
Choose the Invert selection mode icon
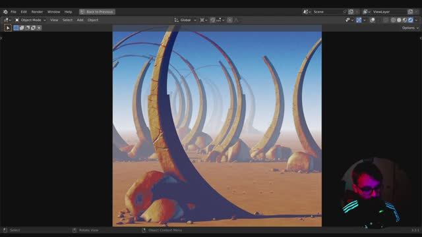33,28
